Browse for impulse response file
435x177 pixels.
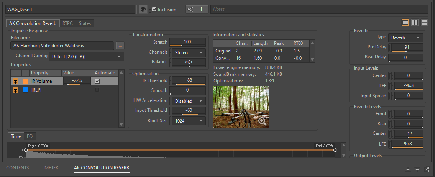120,46
